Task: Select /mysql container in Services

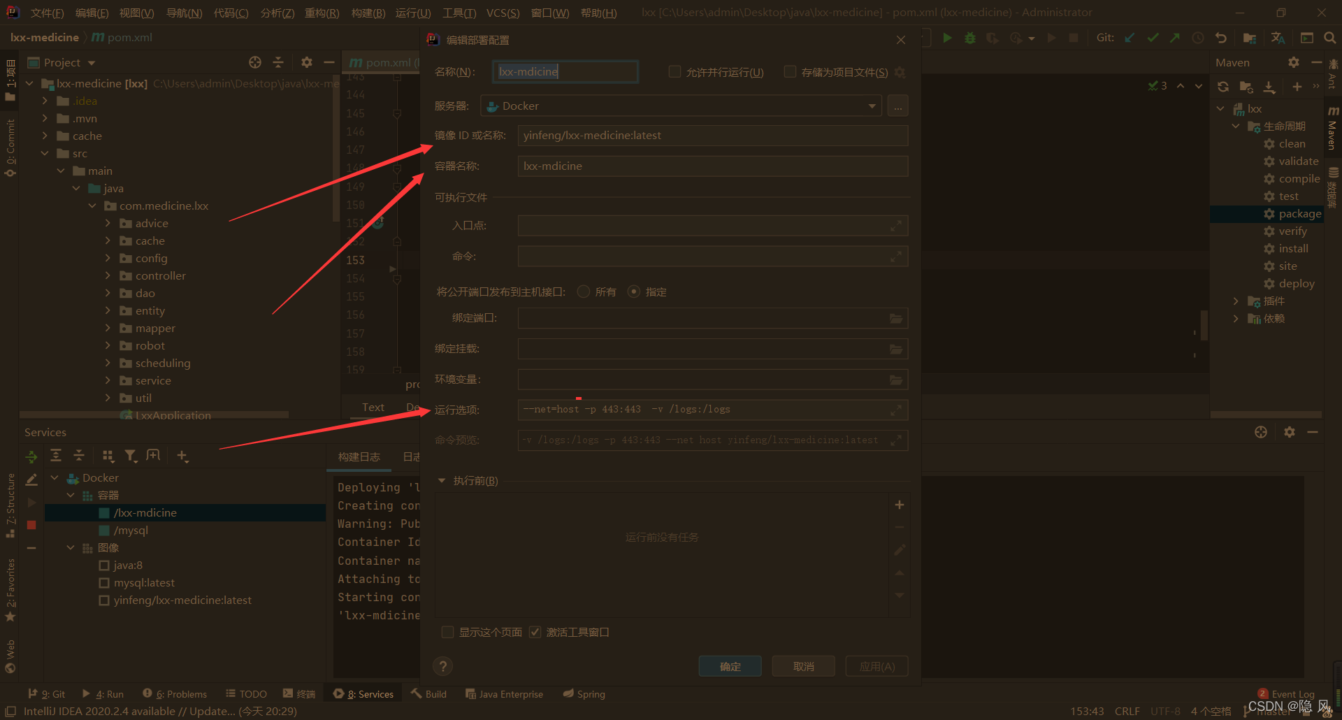Action: pyautogui.click(x=131, y=530)
